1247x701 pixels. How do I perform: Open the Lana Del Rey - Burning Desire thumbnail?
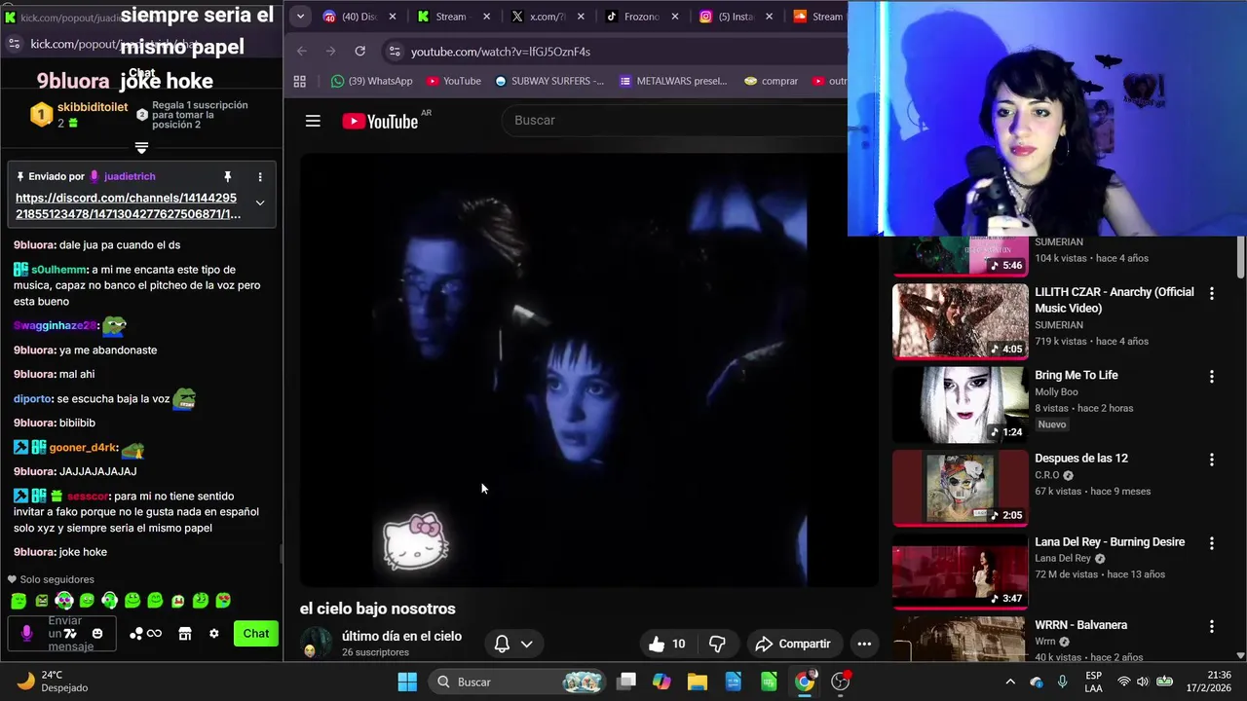click(960, 570)
